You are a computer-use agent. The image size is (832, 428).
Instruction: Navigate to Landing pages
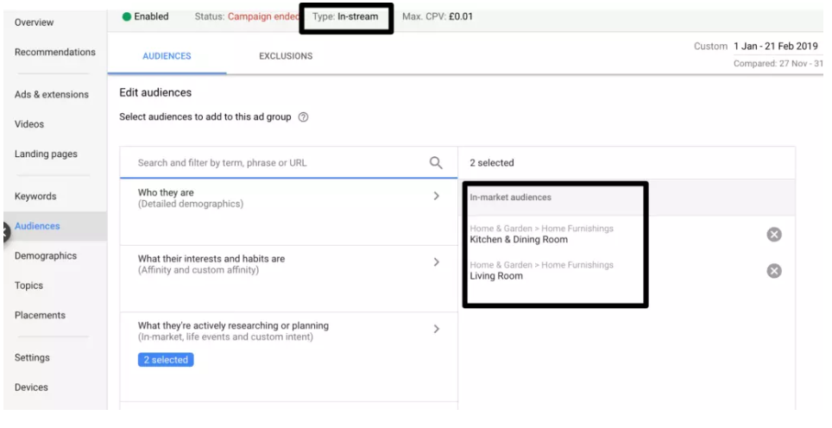click(x=46, y=154)
